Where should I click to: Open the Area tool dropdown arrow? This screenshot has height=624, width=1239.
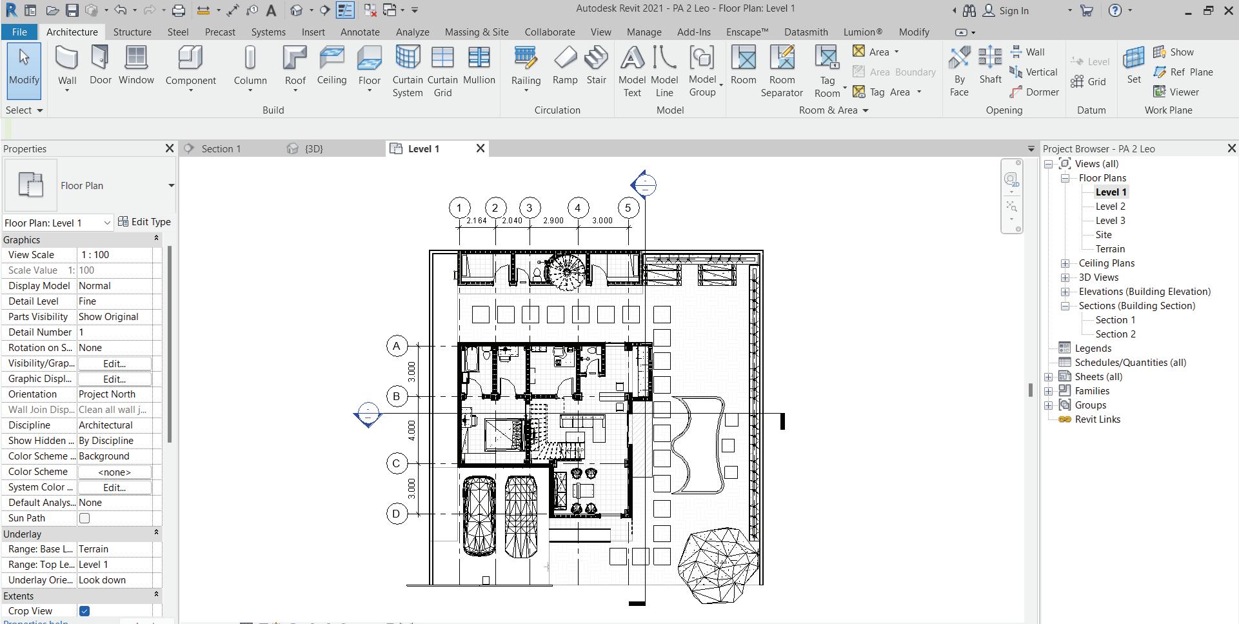(897, 52)
